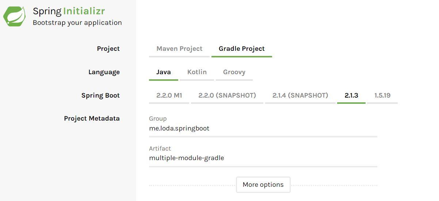Viewport: 439px width, 201px height.
Task: Select Spring Boot 2.1.4 (SNAPSHOT)
Action: pyautogui.click(x=300, y=95)
